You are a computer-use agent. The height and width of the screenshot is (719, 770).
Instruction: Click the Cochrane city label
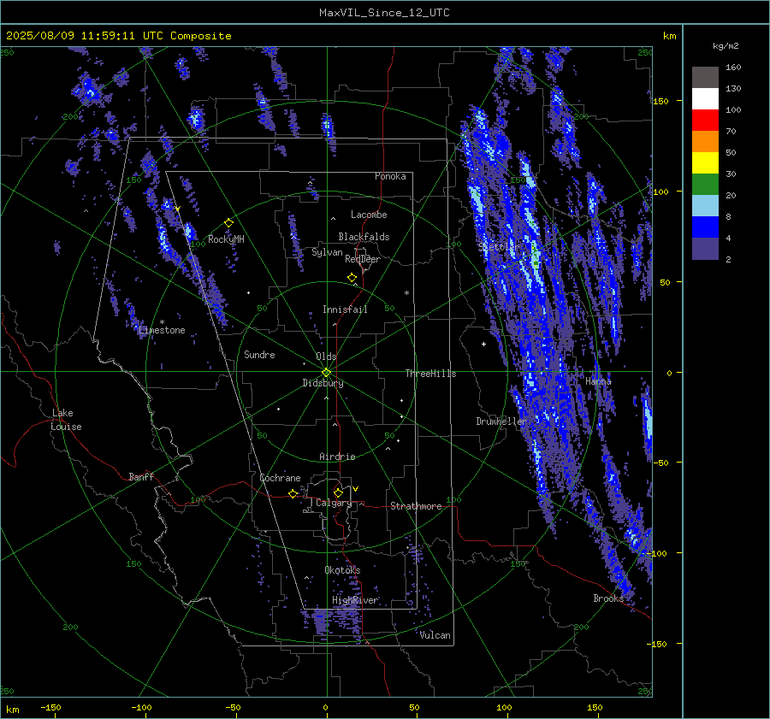[x=280, y=478]
